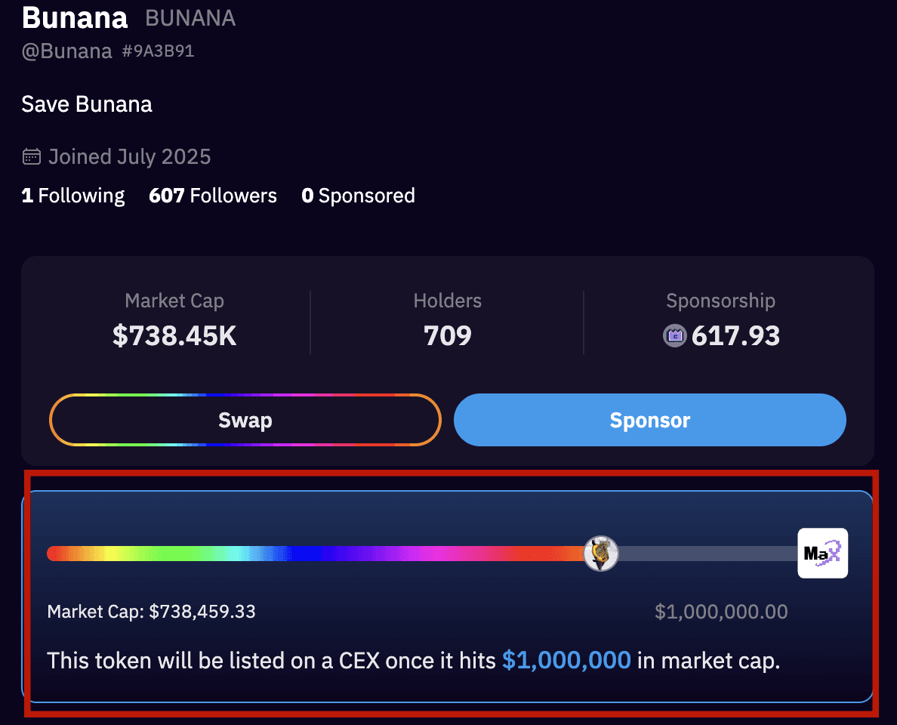This screenshot has height=725, width=897.
Task: Click the Max logo at progress bar end
Action: (x=822, y=554)
